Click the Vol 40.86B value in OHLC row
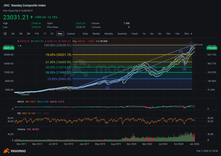Image resolution: width=221 pixels, height=156 pixels. 102,41
